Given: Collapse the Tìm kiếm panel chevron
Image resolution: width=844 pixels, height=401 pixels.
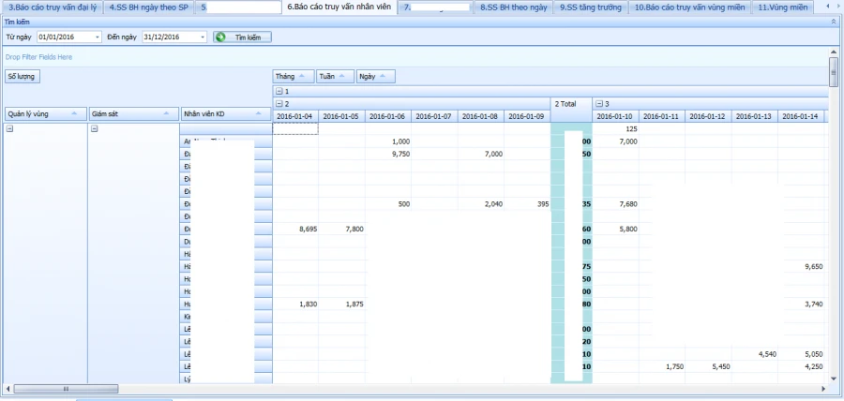Looking at the screenshot, I should (834, 22).
